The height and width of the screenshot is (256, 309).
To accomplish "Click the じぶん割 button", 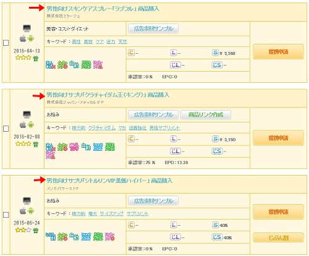I will coord(278,237).
